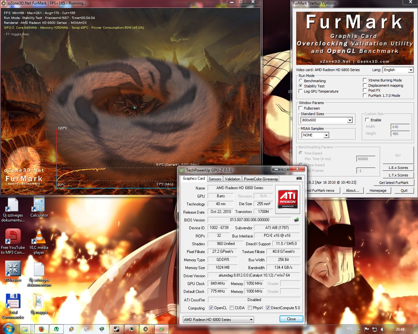Open the GPU selector dropdown in GPU-Z
418x334 pixels.
click(x=218, y=320)
